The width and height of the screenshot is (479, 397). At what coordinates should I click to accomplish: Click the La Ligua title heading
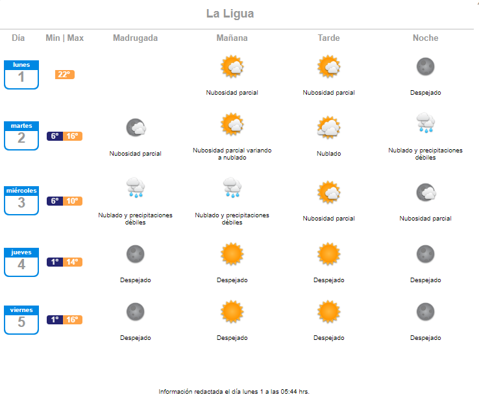[230, 14]
